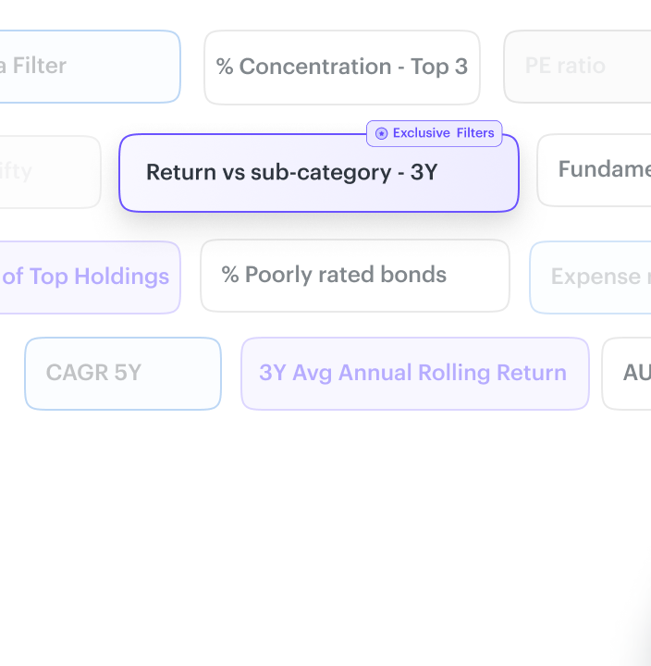Screen dimensions: 651x666
Task: Click the Exclusive Filters target icon
Action: (x=381, y=133)
